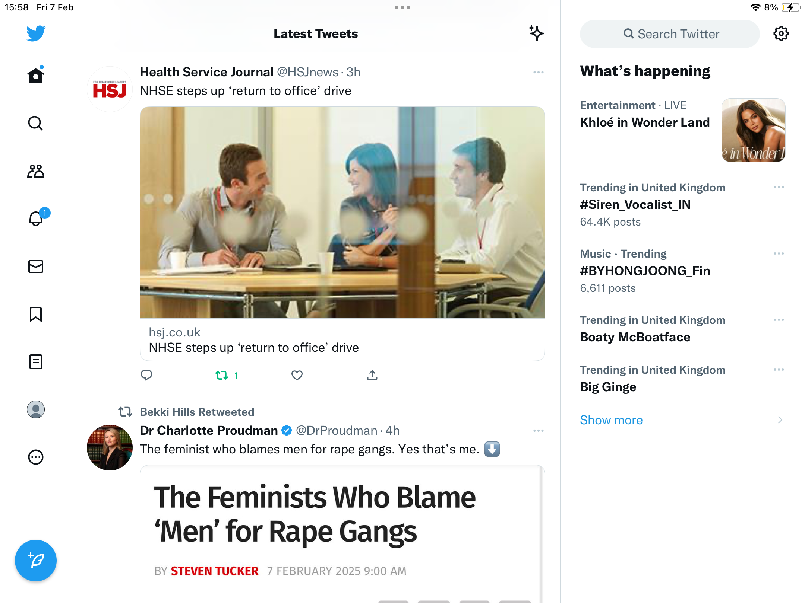The image size is (805, 603).
Task: Open the hsj.co.uk article image
Action: pyautogui.click(x=342, y=213)
